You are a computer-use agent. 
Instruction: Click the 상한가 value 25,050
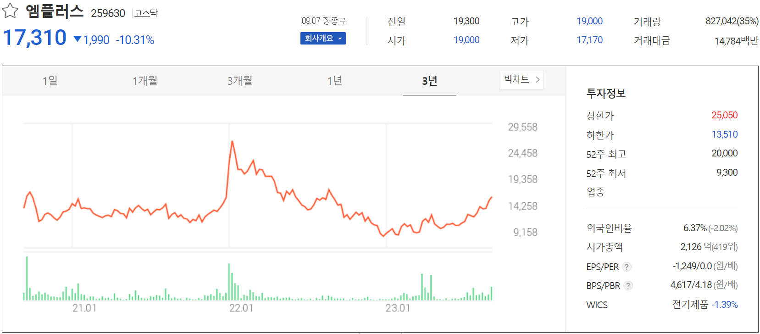coord(725,115)
